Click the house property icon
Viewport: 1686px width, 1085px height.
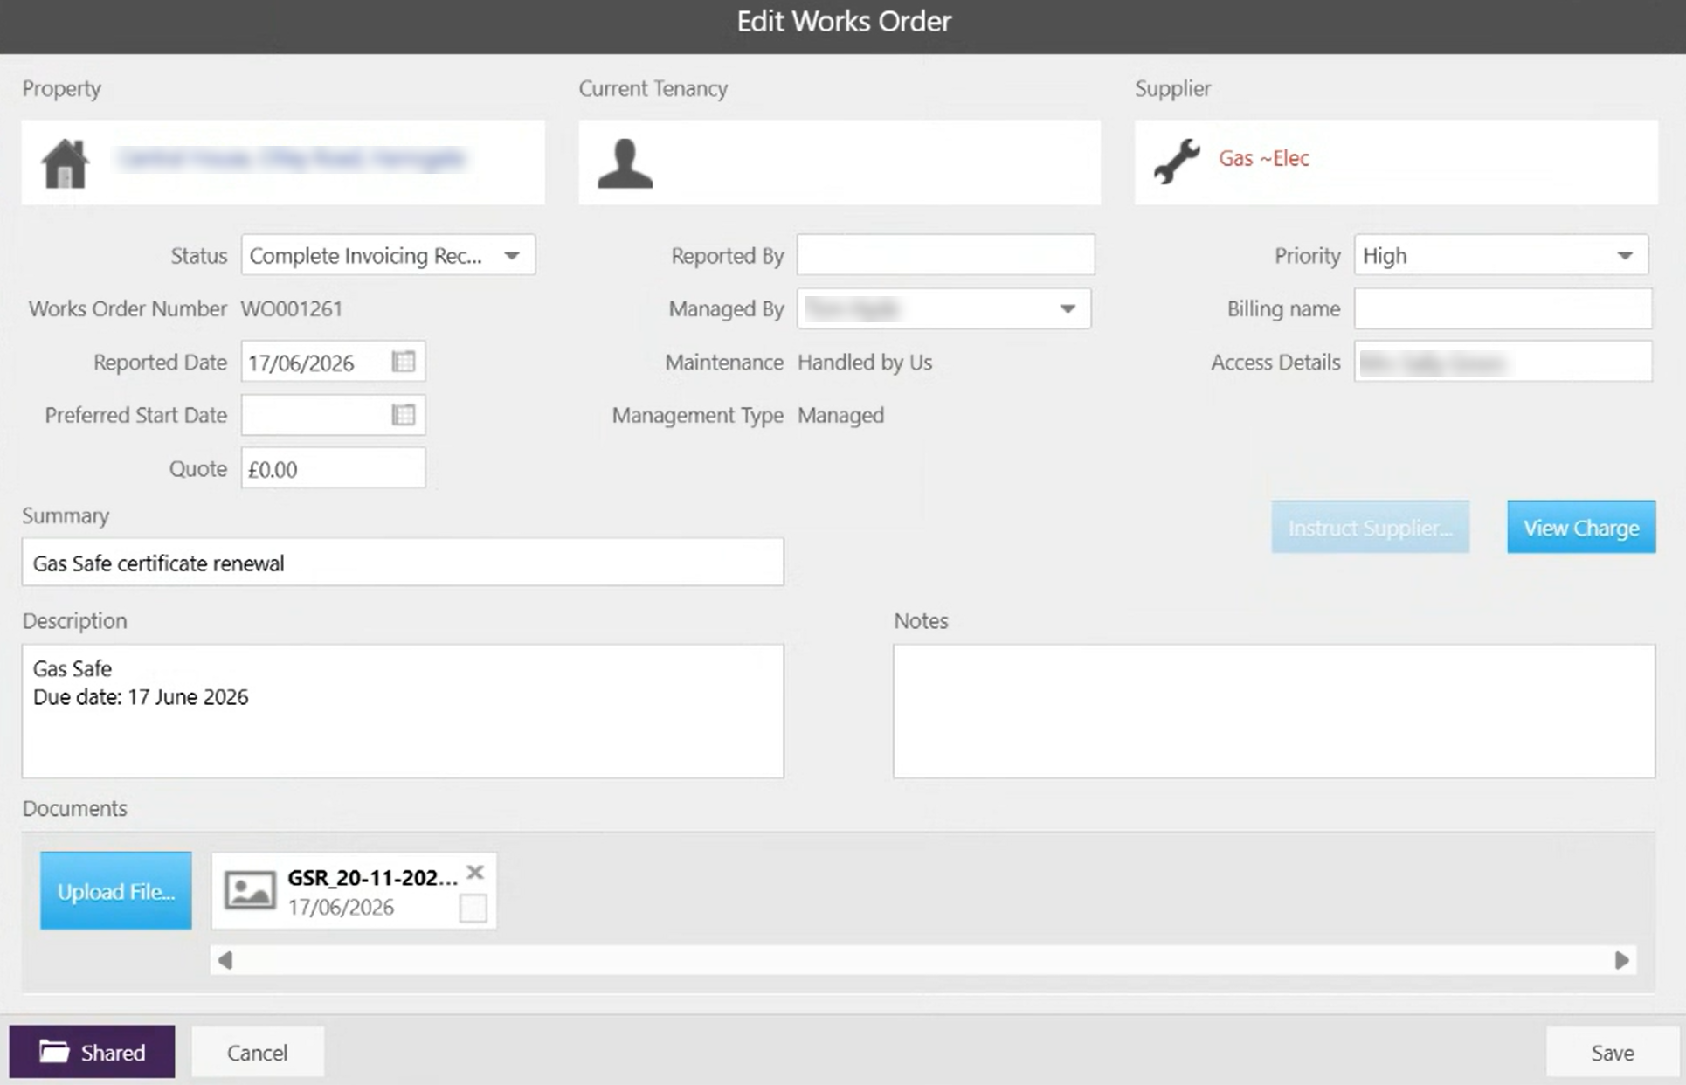point(66,163)
